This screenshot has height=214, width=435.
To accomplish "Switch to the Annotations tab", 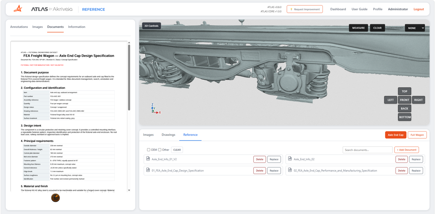I will click(x=19, y=27).
